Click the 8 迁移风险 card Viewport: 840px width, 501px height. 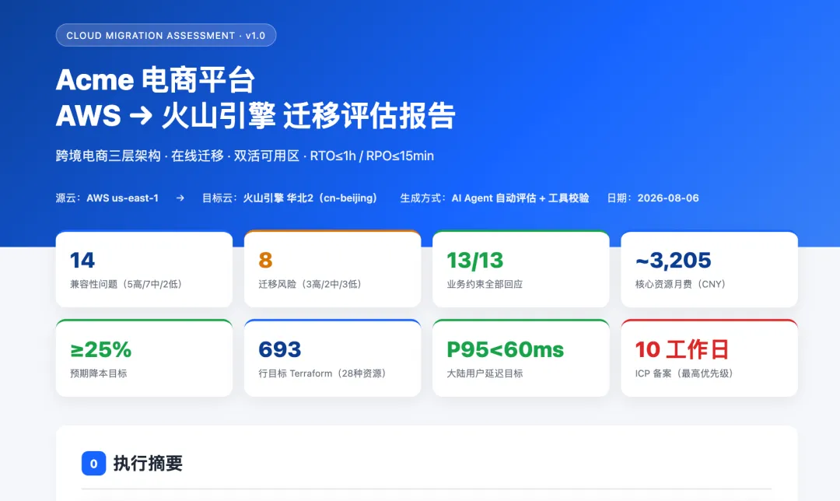pyautogui.click(x=333, y=269)
